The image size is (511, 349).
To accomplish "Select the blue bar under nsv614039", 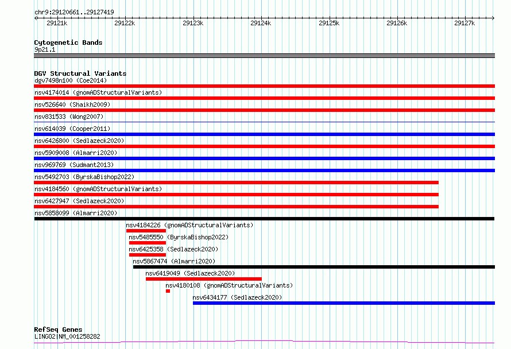I will pos(264,134).
